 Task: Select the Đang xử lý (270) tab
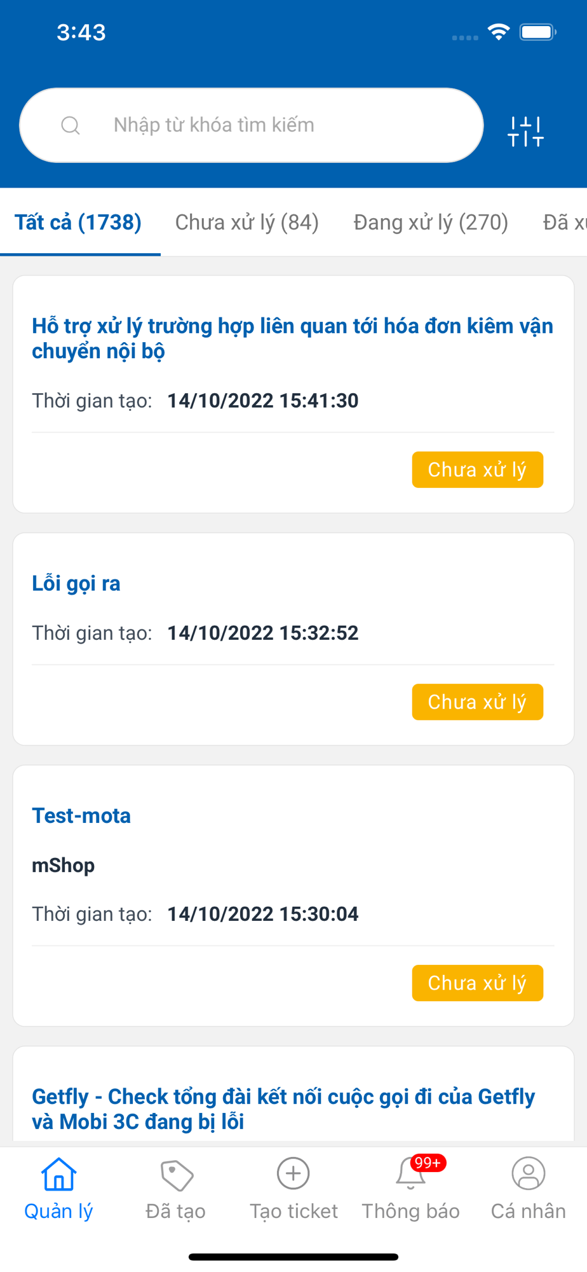(431, 223)
